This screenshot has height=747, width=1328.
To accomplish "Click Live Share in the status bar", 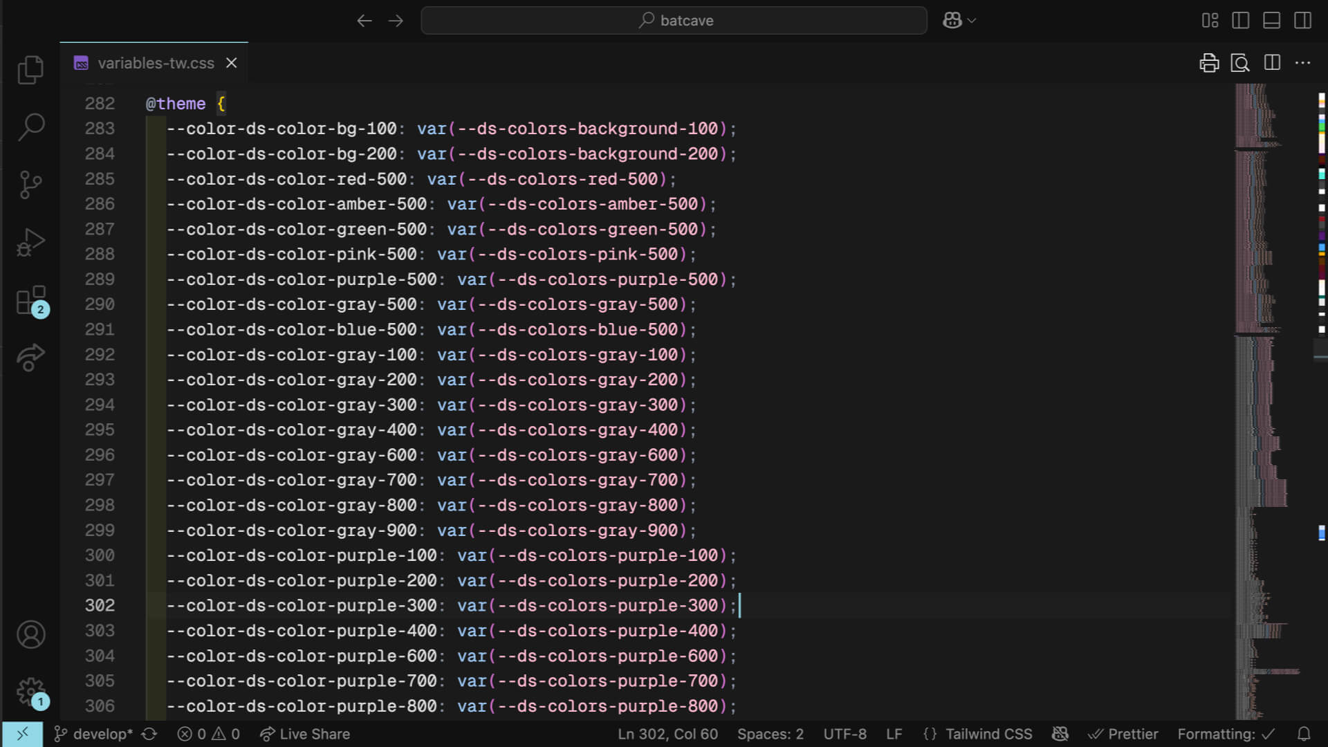I will click(304, 734).
